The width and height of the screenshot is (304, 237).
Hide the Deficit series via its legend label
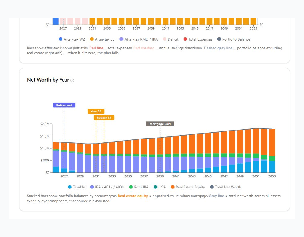click(172, 39)
